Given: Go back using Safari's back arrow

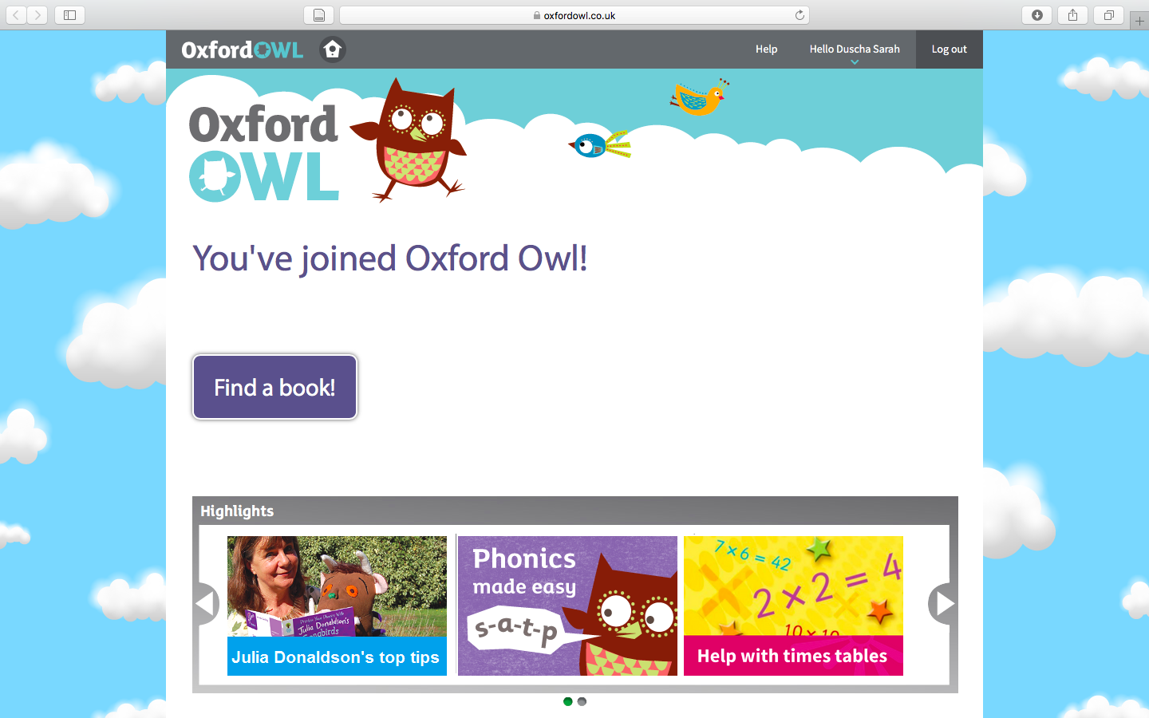Looking at the screenshot, I should click(x=17, y=15).
